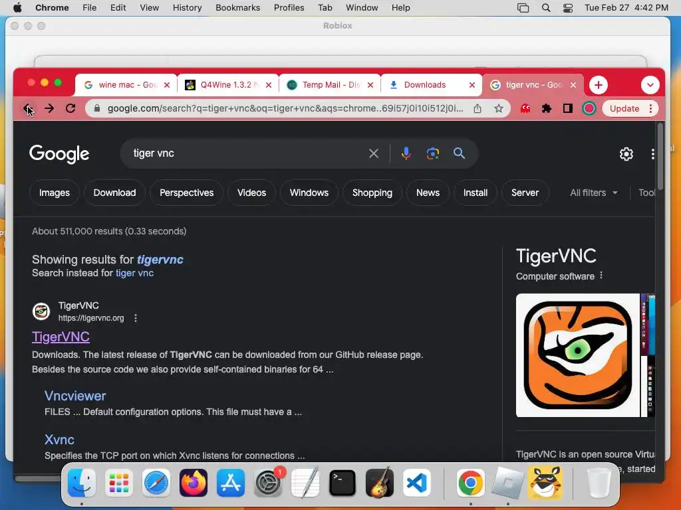Launch Firefox from the Dock
The height and width of the screenshot is (510, 681).
(194, 483)
